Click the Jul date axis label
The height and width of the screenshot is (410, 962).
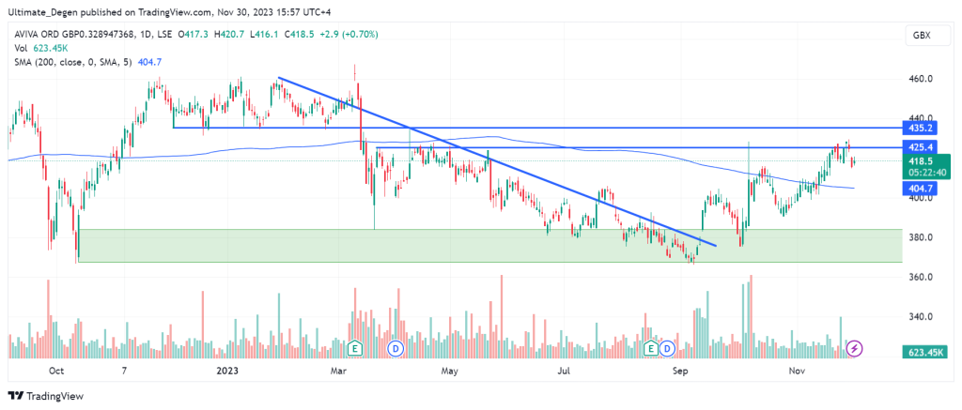click(565, 371)
